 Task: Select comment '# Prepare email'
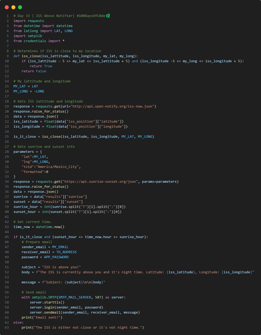(x=37, y=242)
